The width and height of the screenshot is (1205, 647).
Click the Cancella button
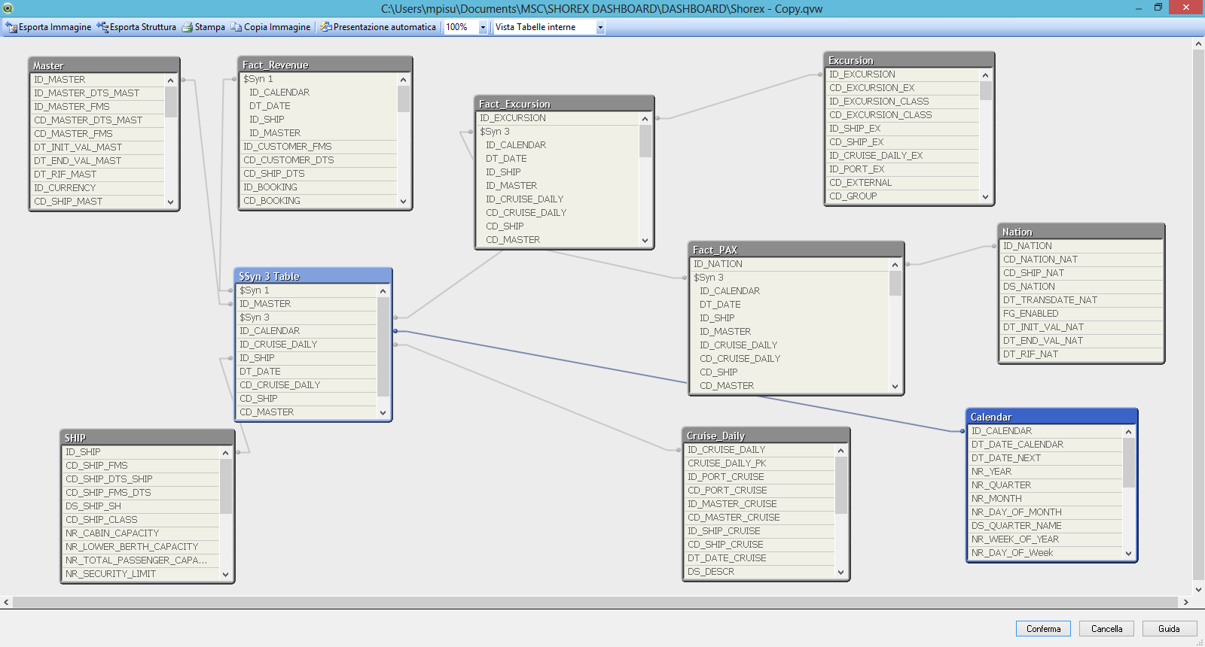(x=1106, y=629)
